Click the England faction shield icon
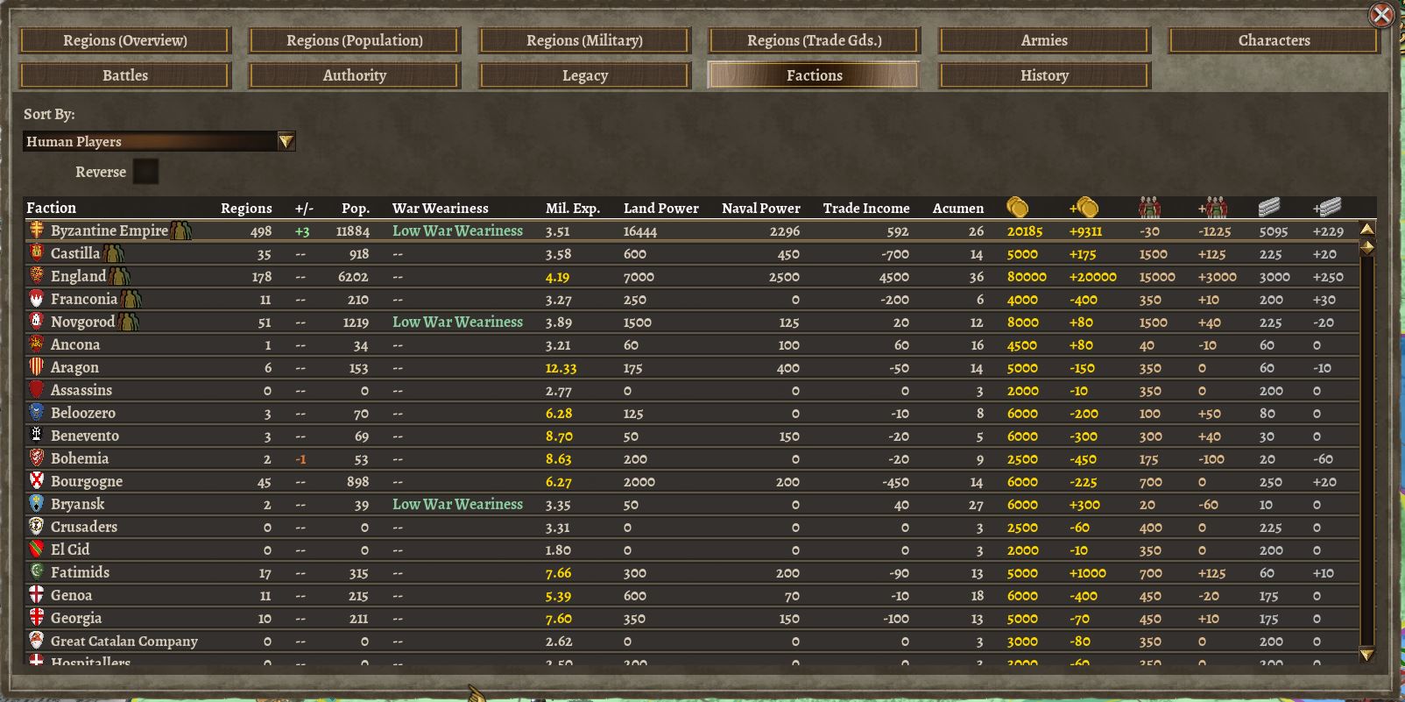The image size is (1405, 702). 37,276
